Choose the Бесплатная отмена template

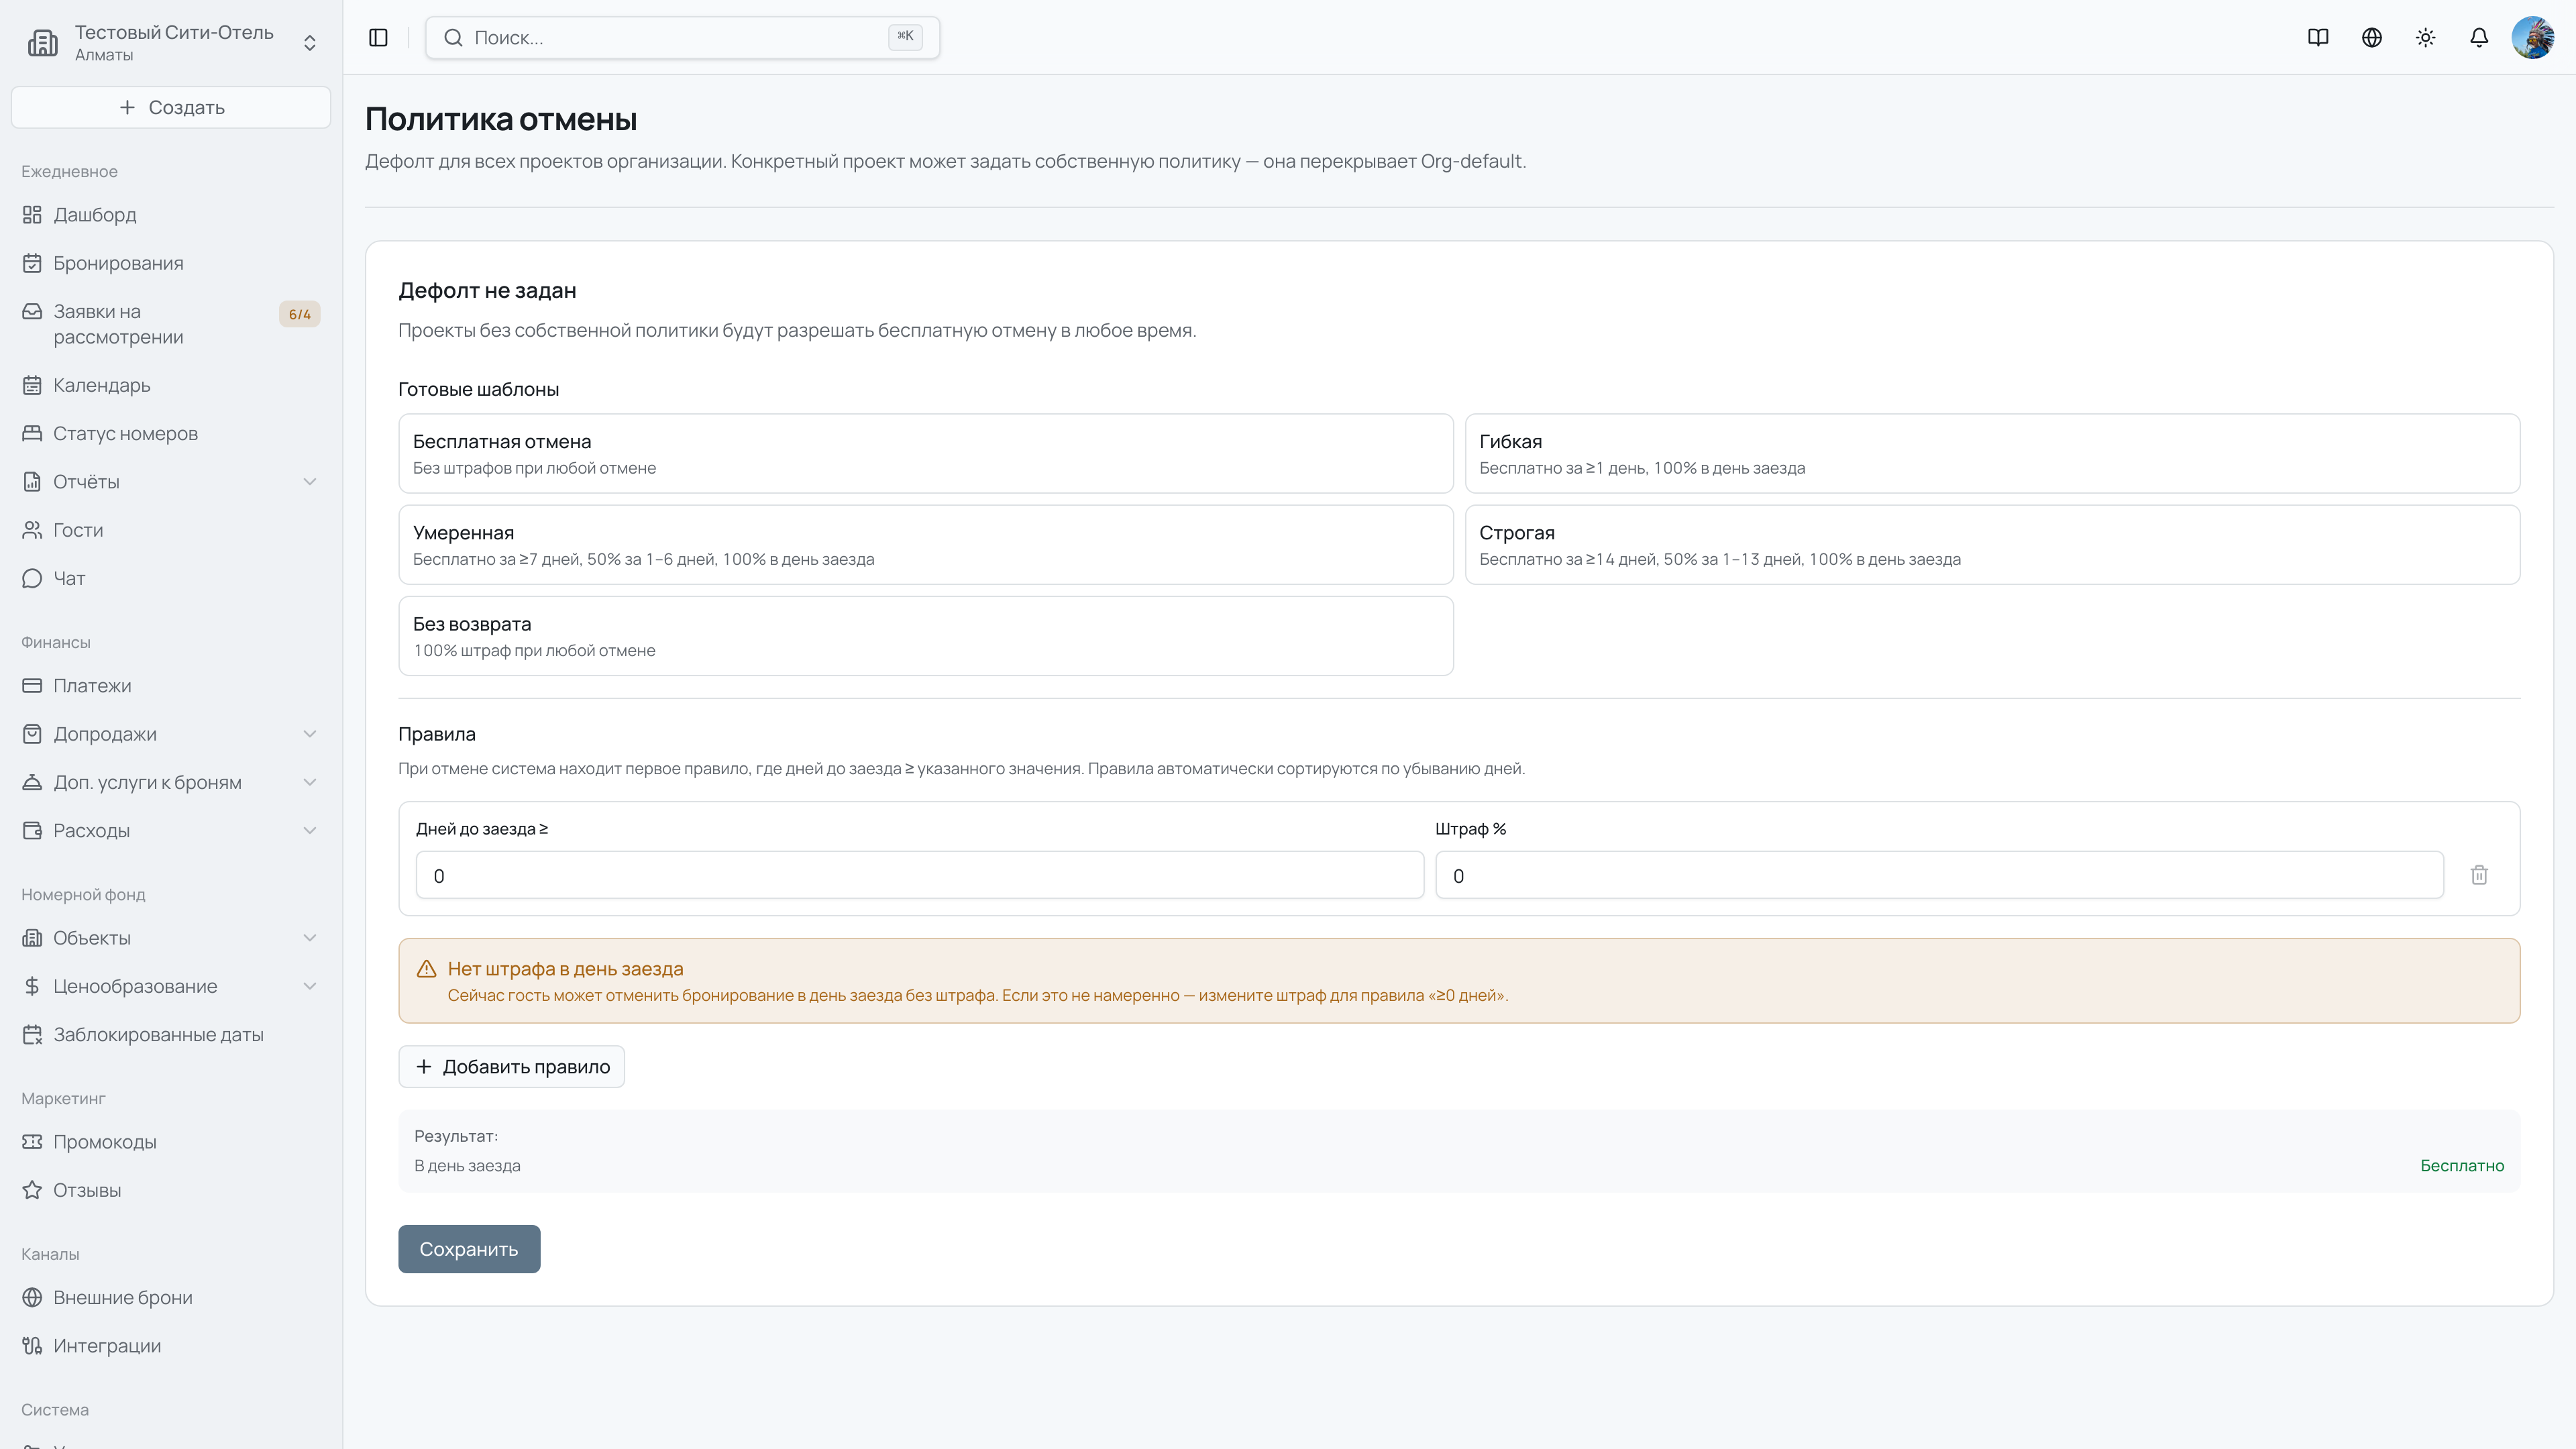[926, 454]
